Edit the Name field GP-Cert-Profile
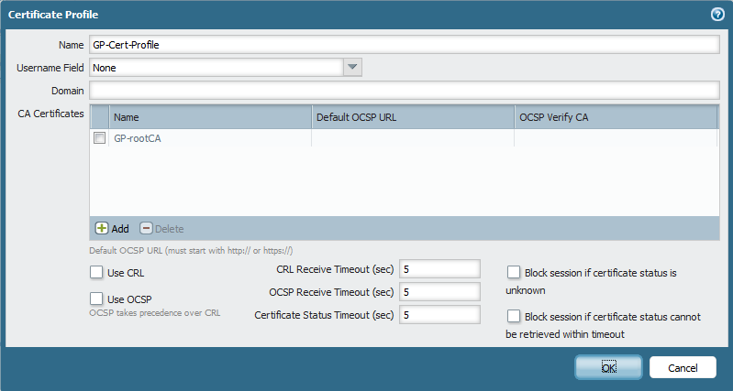The width and height of the screenshot is (733, 391). click(405, 45)
